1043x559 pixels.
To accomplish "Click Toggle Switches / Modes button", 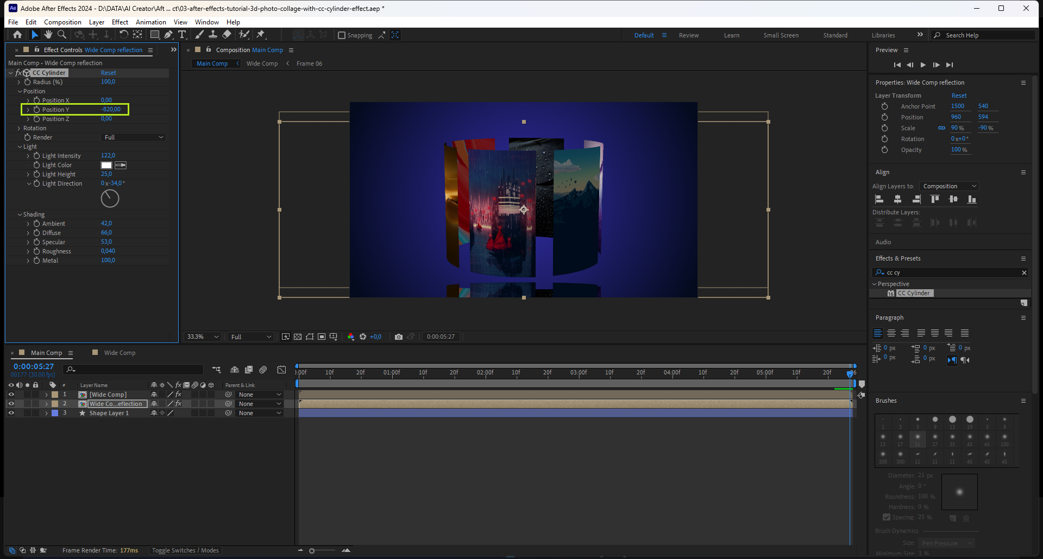I will click(185, 550).
